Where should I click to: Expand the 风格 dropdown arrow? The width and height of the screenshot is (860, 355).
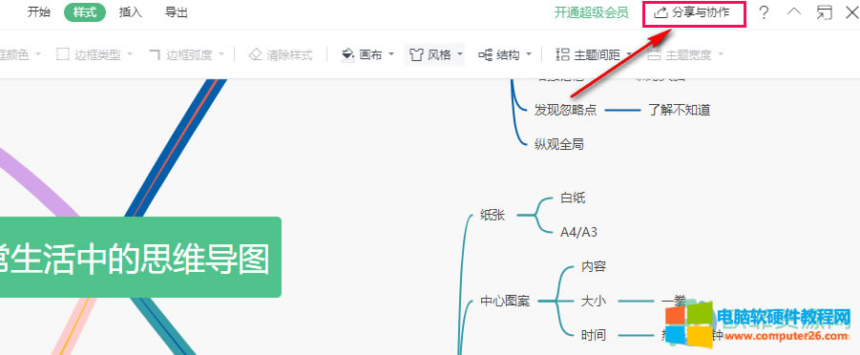(x=460, y=54)
